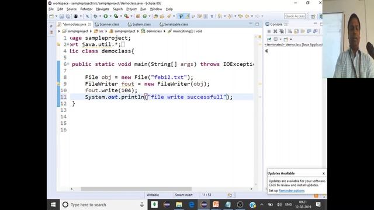The image size is (374, 210).
Task: Switch to the Serializable.class tab
Action: [x=174, y=24]
